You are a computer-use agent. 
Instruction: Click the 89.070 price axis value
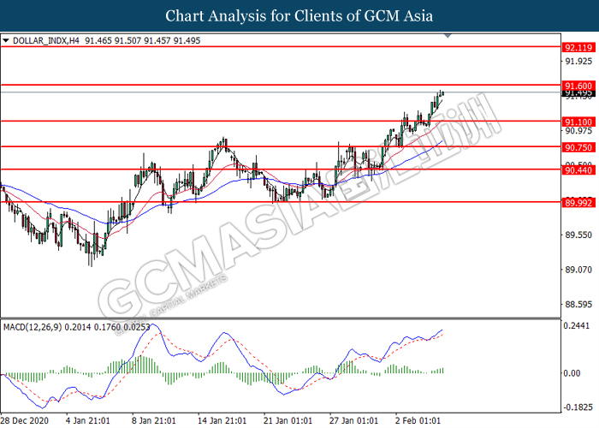(x=578, y=270)
